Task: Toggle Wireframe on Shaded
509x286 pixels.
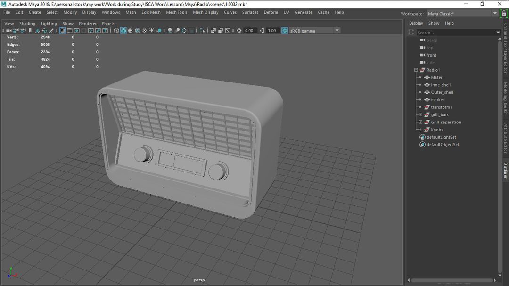Action: [138, 31]
